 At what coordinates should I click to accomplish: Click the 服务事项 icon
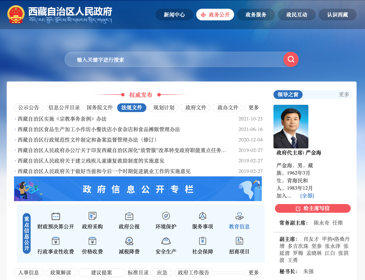[203, 216]
